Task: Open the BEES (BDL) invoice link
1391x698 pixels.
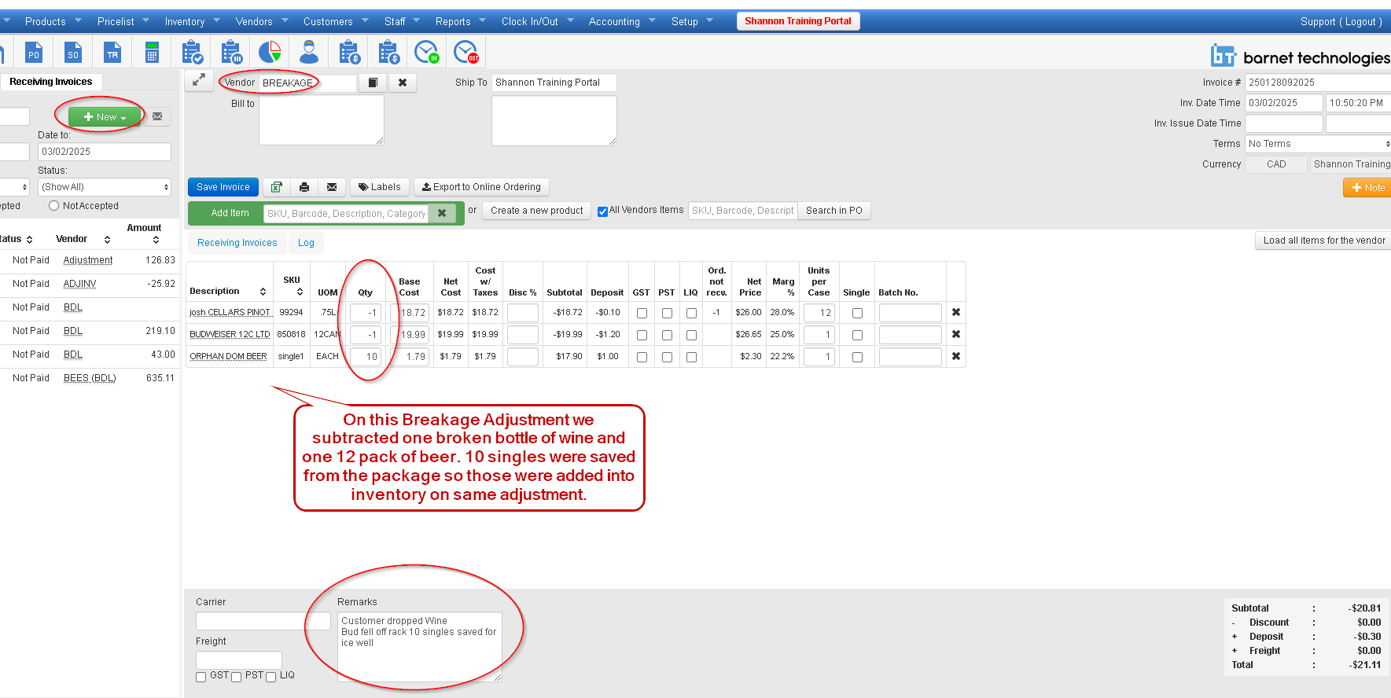Action: [90, 378]
